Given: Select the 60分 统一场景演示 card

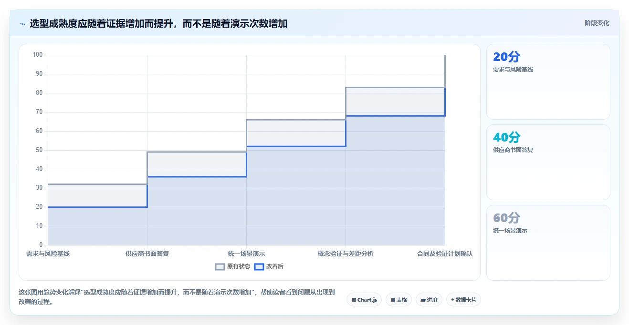Looking at the screenshot, I should pyautogui.click(x=548, y=243).
